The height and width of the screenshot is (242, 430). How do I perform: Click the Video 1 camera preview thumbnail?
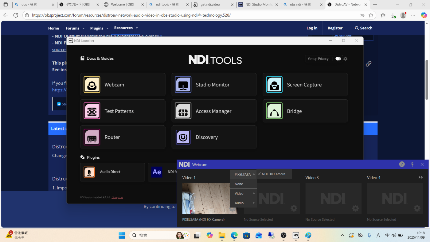(210, 198)
